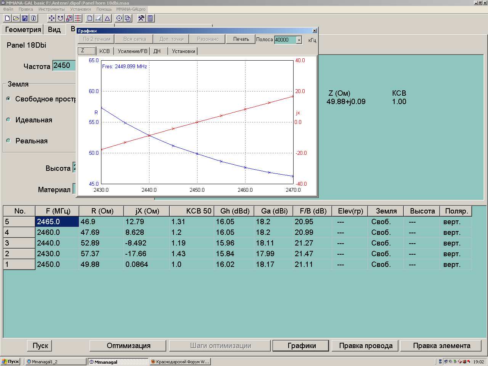Open the Инструменты menu

(x=51, y=9)
